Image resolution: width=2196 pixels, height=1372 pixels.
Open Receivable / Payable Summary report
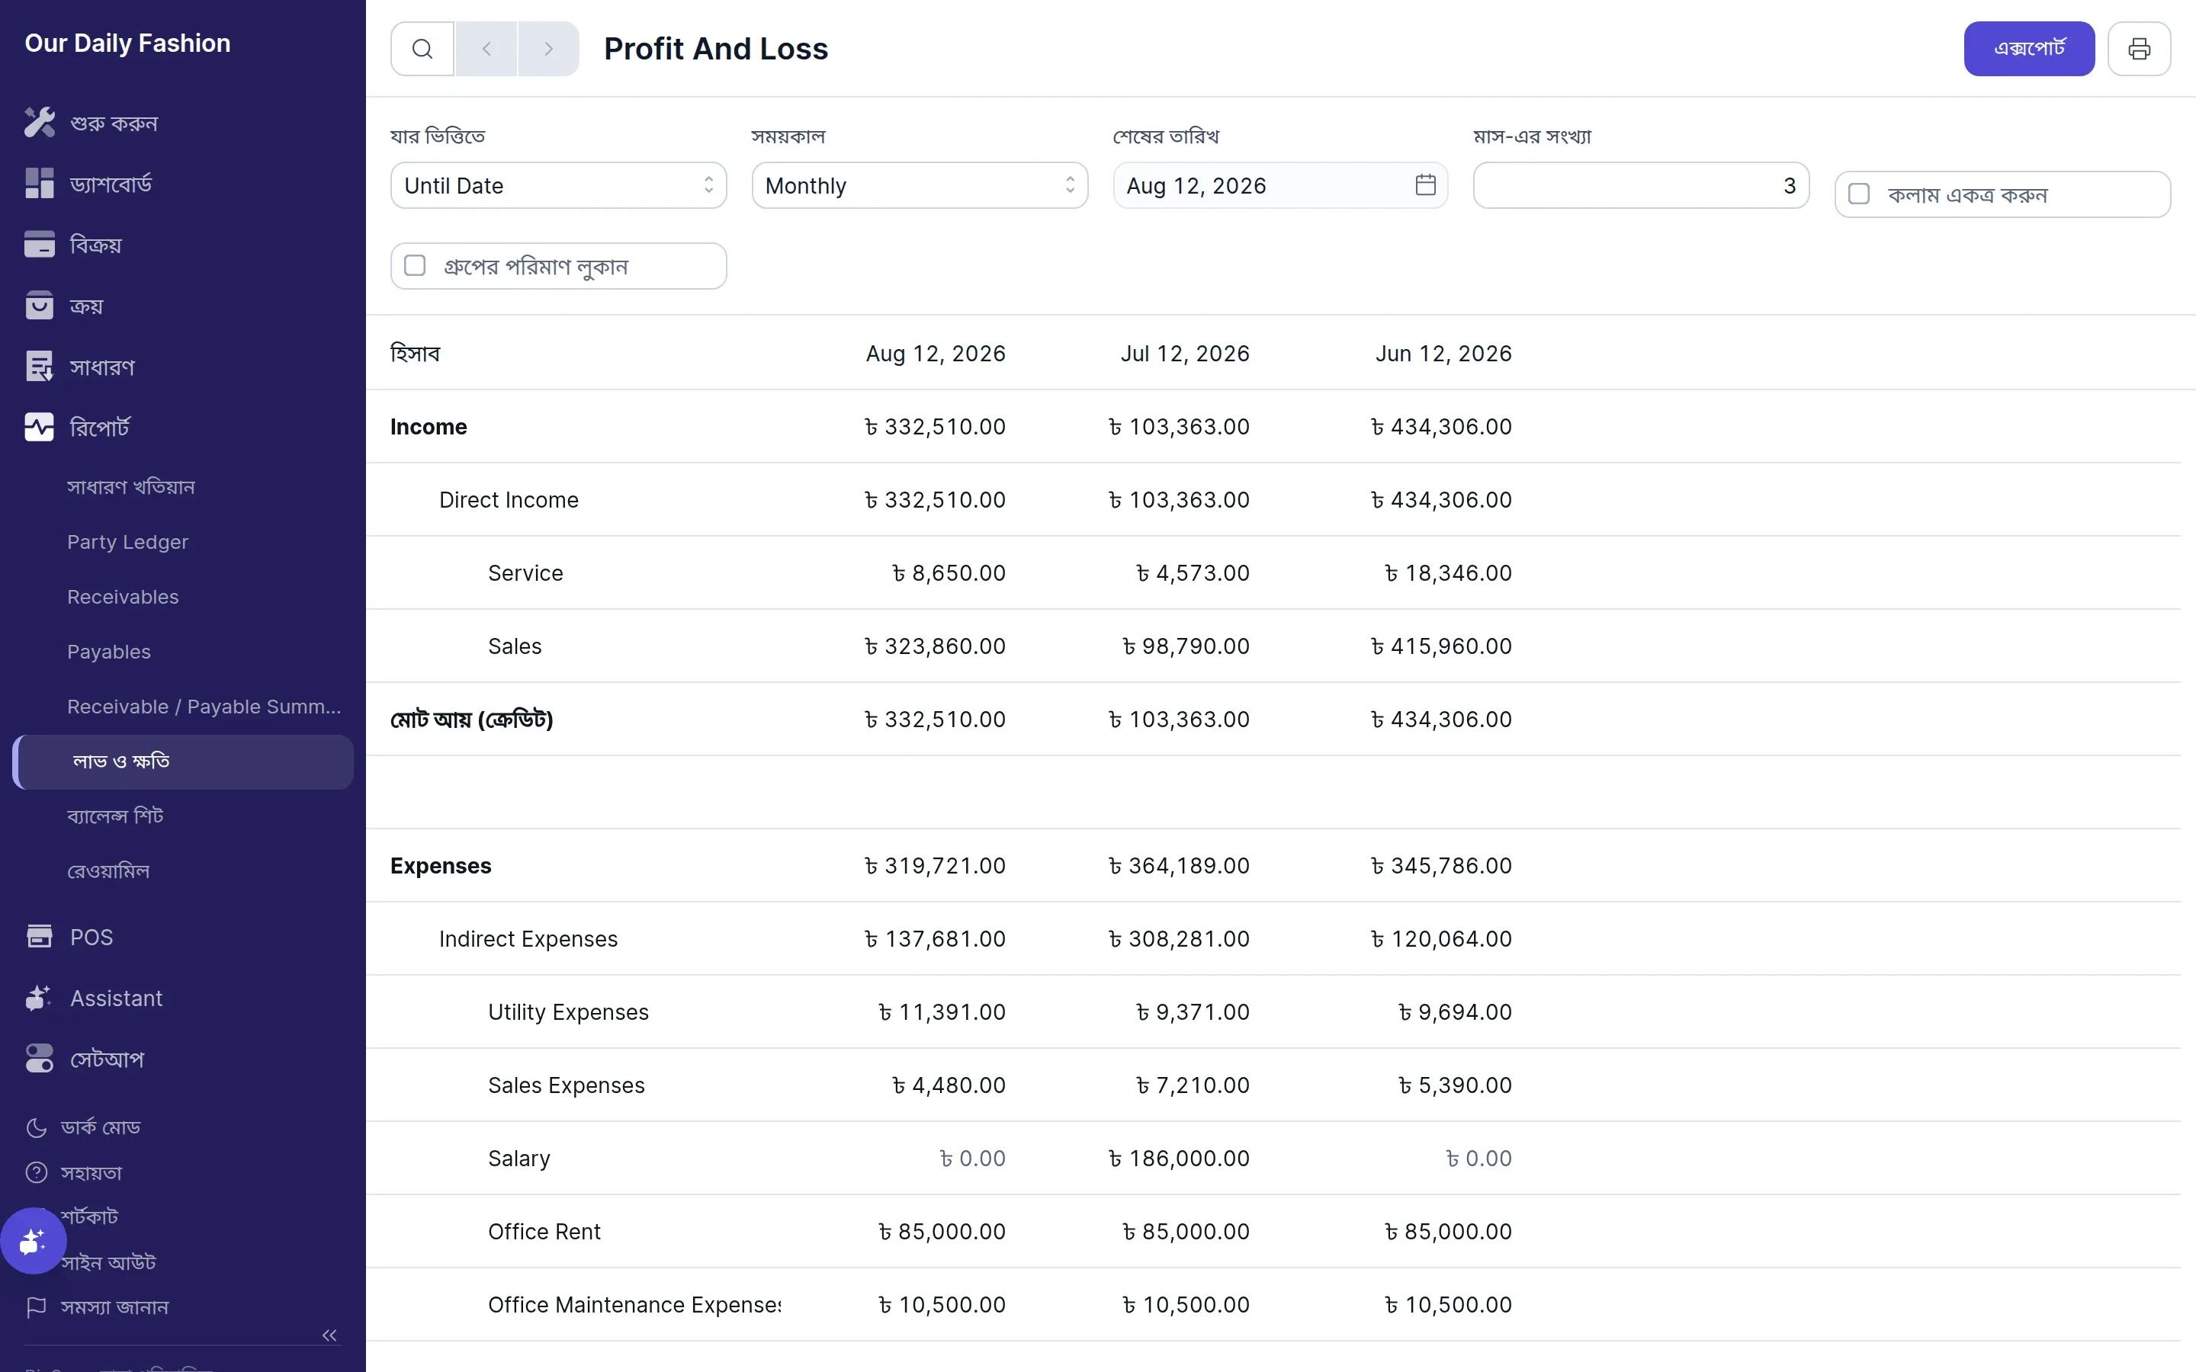point(204,707)
